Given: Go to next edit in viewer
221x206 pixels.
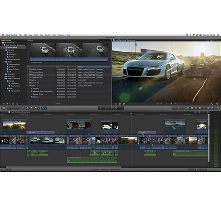Looking at the screenshot, I should pos(175,104).
